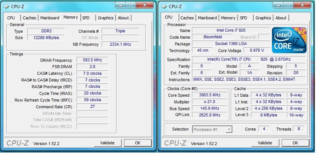The height and width of the screenshot is (154, 316).
Task: Click the 45 nm technology value
Action: tap(203, 50)
